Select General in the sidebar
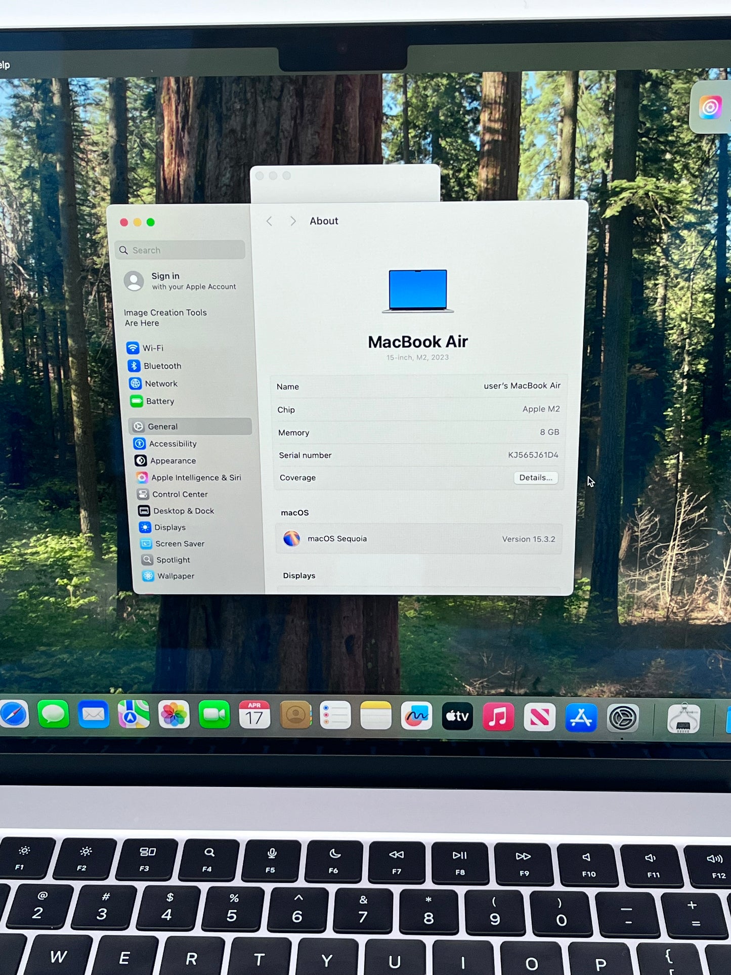The height and width of the screenshot is (975, 731). click(191, 427)
